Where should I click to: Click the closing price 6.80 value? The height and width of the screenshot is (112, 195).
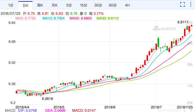pyautogui.click(x=59, y=14)
